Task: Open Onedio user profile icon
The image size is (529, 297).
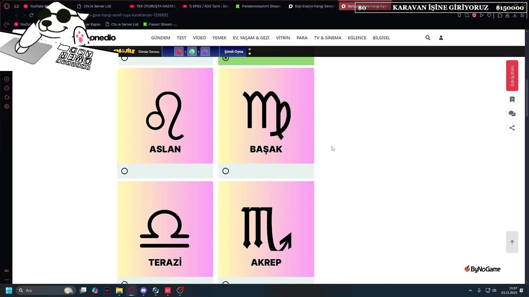Action: 441,38
